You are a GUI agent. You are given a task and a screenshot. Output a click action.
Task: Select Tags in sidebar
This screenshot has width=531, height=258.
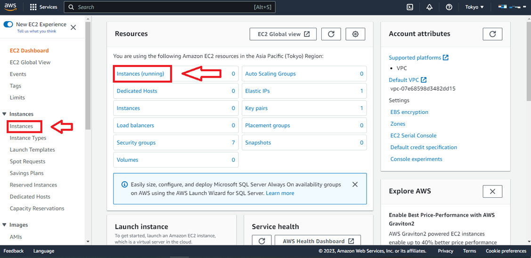pyautogui.click(x=16, y=86)
